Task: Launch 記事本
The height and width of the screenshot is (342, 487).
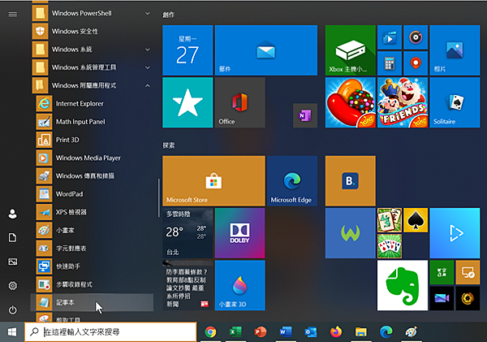Action: 92,302
